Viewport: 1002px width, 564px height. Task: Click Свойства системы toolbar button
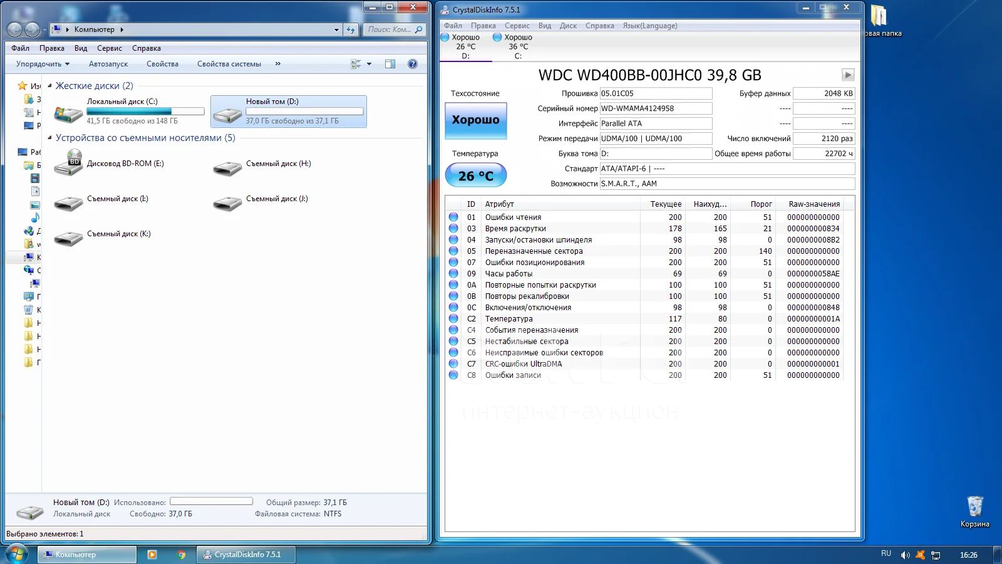click(229, 64)
